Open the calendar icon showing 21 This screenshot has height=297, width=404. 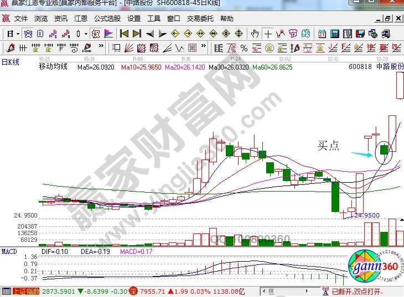(322, 34)
